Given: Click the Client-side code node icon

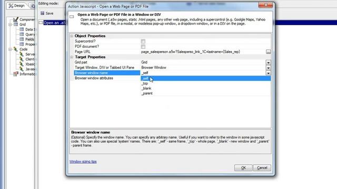Looking at the screenshot, I should [x=22, y=59].
